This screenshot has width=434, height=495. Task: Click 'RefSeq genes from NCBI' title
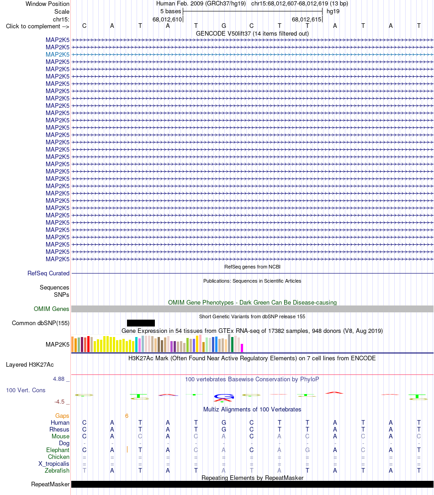252,267
